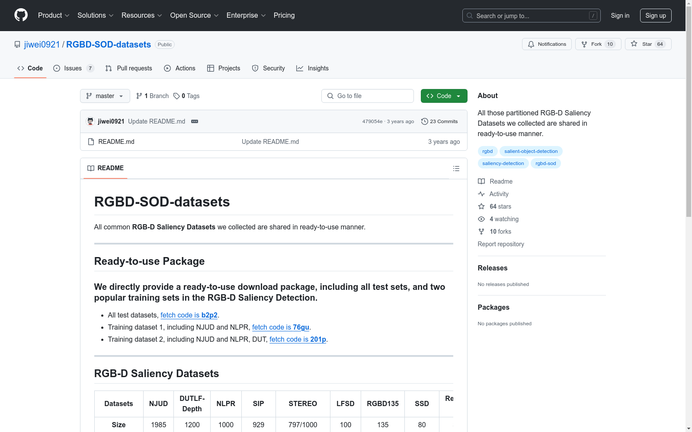The height and width of the screenshot is (432, 692).
Task: Click the salient-object-detection topic tag
Action: (x=531, y=151)
